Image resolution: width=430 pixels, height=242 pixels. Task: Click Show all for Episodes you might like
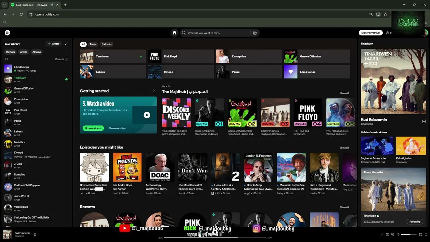[x=344, y=148]
